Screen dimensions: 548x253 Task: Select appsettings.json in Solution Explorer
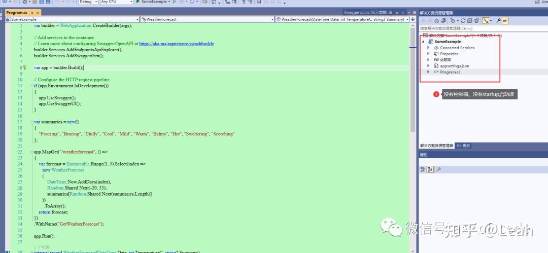tap(454, 66)
